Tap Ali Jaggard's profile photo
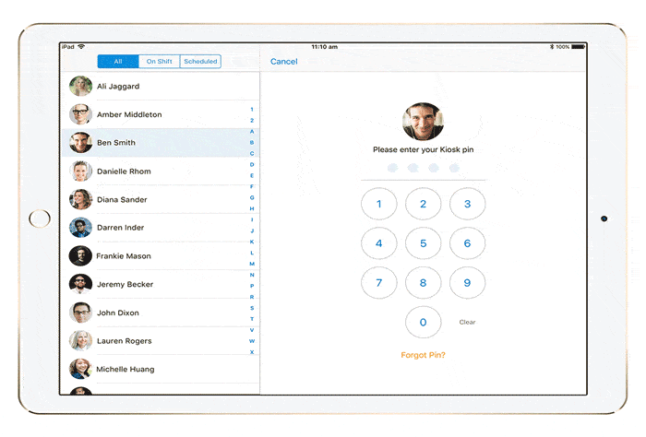The image size is (646, 437). pos(80,87)
